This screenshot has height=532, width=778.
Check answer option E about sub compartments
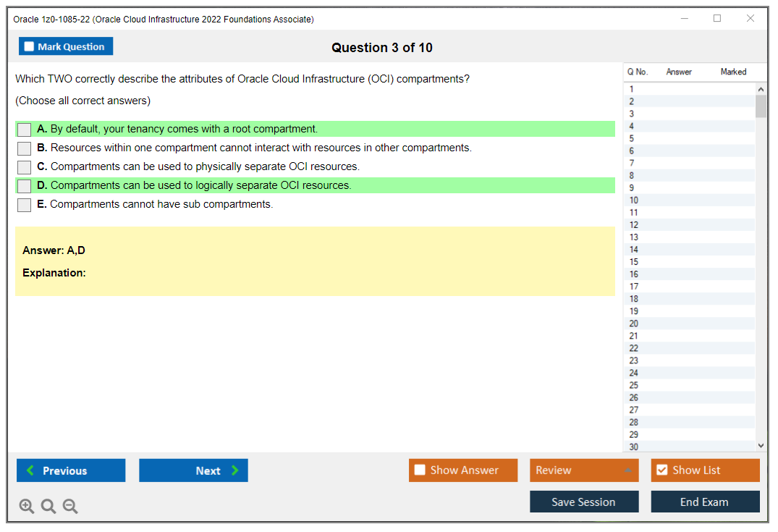click(24, 204)
